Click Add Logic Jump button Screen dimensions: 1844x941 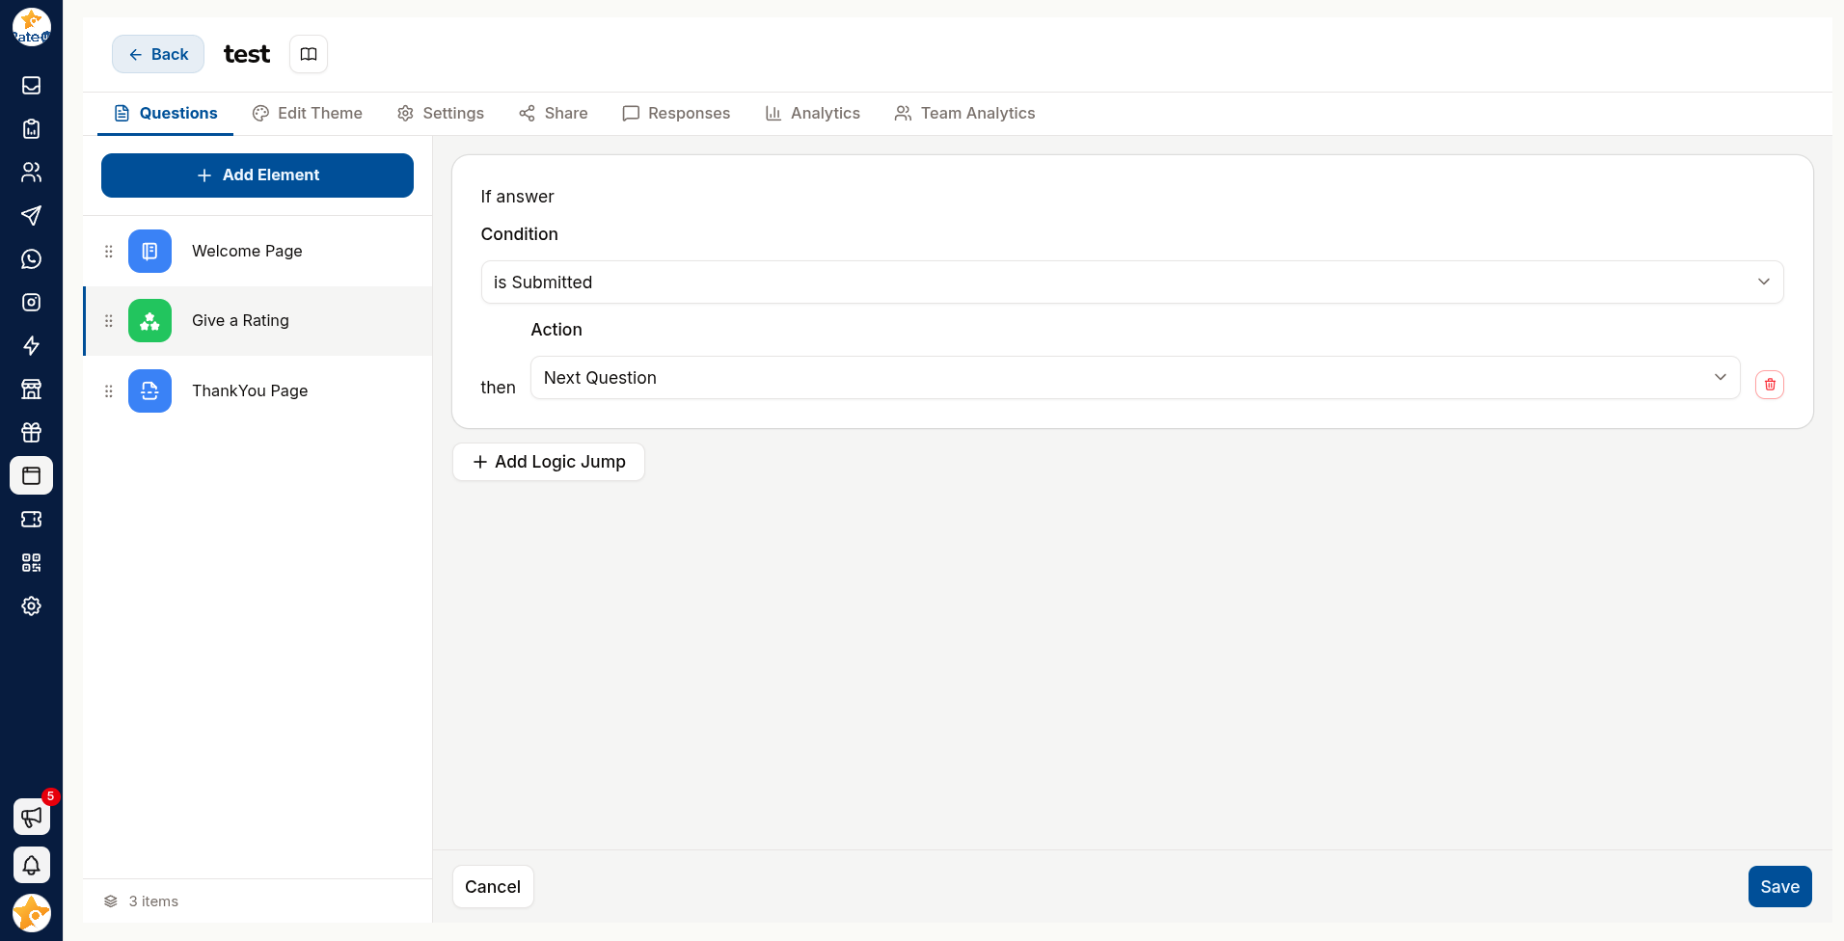tap(549, 462)
